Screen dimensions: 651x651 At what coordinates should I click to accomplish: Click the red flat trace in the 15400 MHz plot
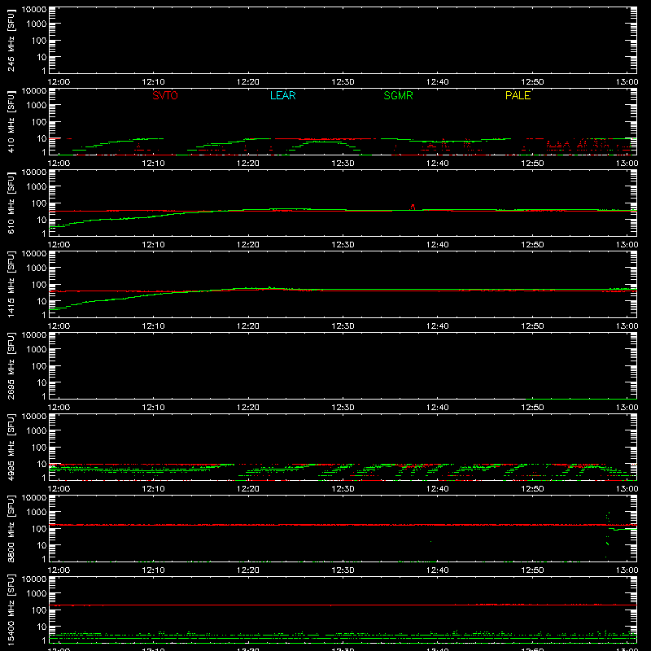pyautogui.click(x=343, y=605)
